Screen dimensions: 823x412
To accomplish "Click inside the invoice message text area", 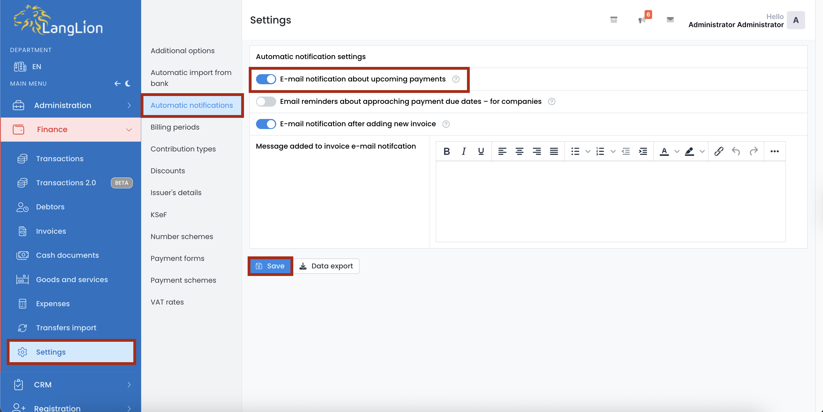I will click(x=610, y=201).
